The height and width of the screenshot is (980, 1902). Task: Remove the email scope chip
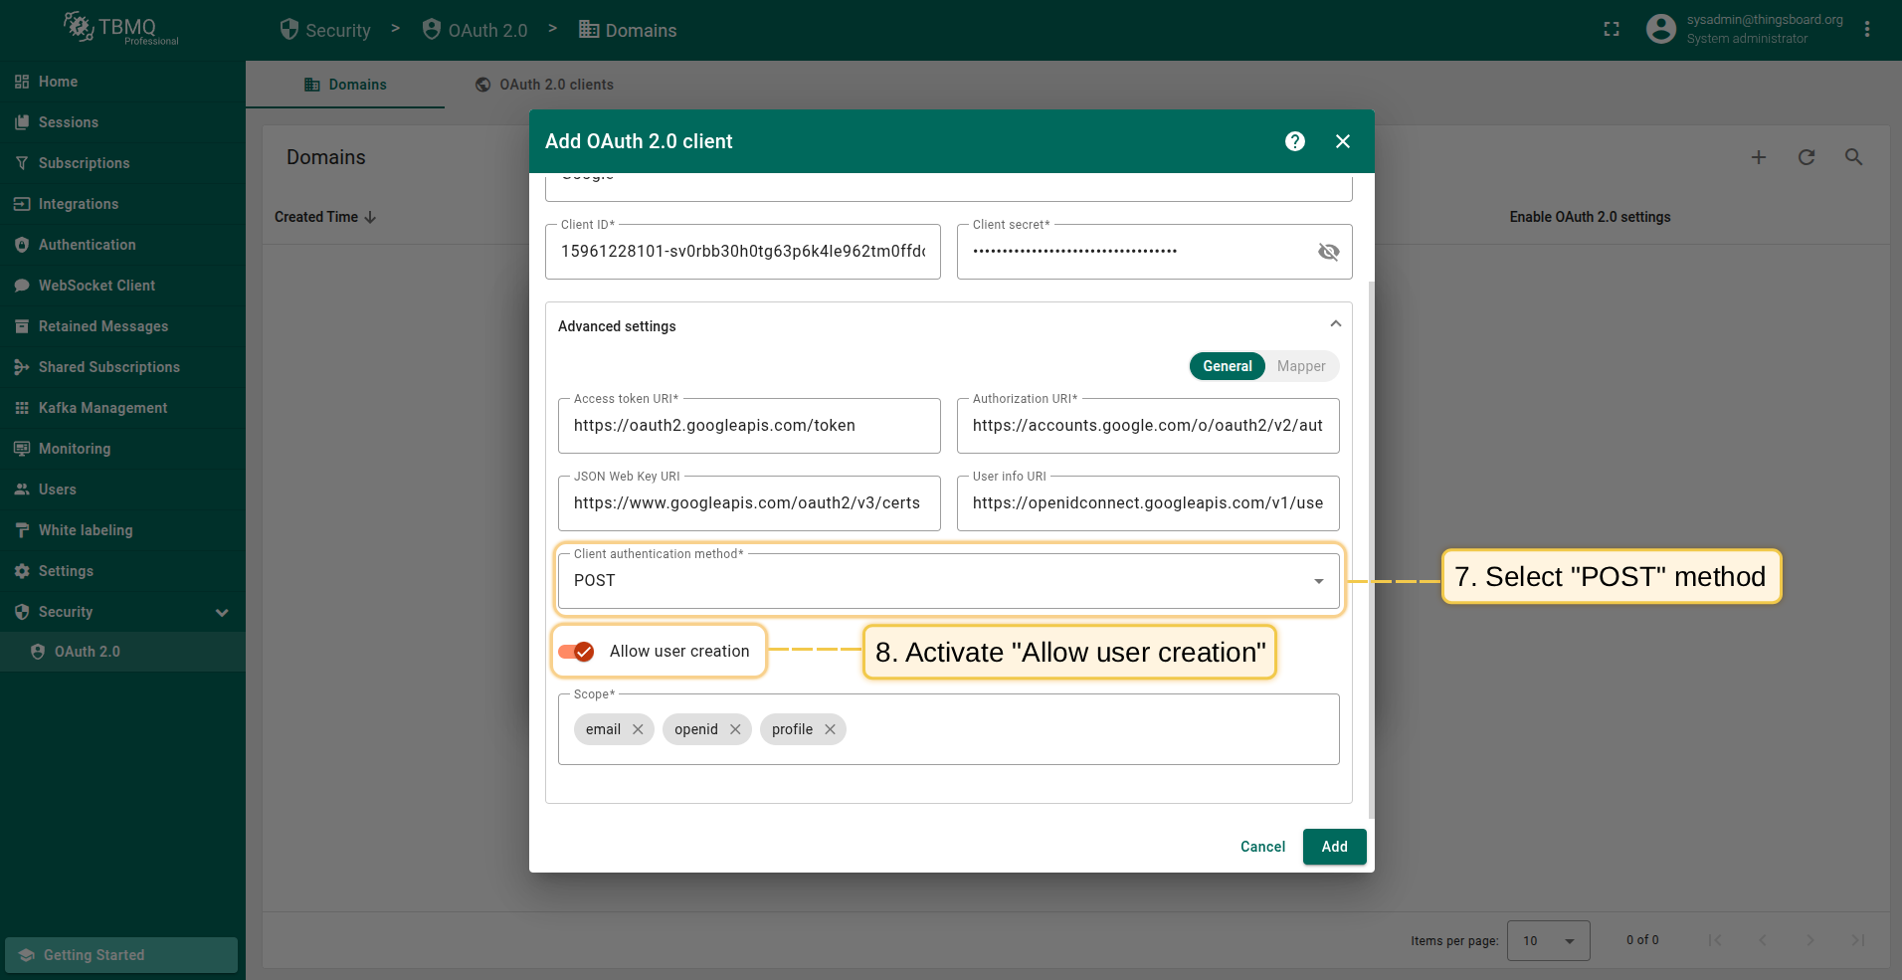click(x=638, y=729)
